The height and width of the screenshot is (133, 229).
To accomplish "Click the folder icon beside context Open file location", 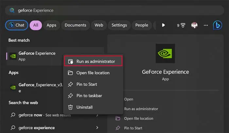I will coord(70,73).
